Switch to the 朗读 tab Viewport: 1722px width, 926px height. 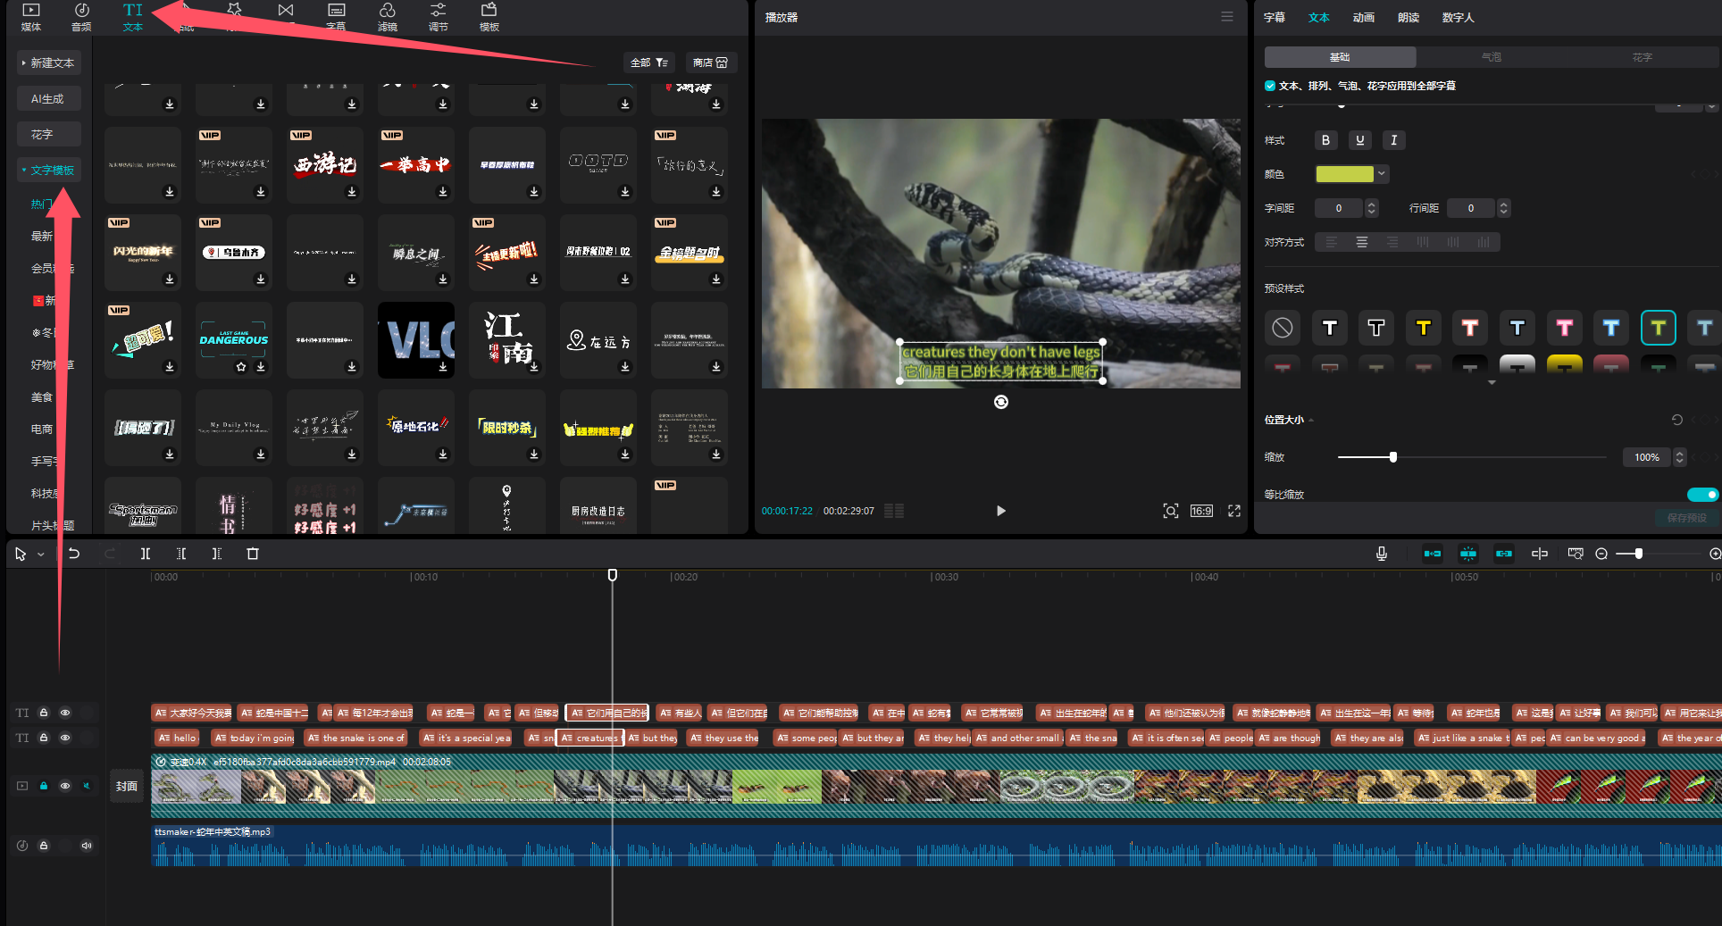1409,18
